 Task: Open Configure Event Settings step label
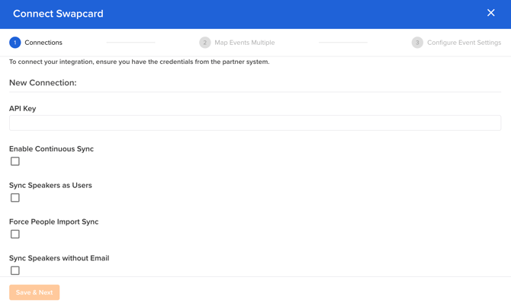[x=464, y=43]
